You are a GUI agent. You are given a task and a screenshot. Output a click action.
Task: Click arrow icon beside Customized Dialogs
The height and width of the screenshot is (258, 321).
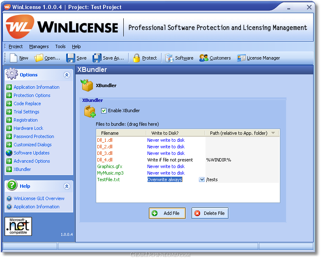(9, 145)
